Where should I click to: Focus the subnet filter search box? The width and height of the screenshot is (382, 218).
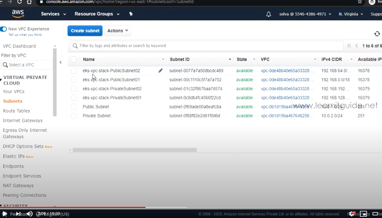[x=207, y=46]
